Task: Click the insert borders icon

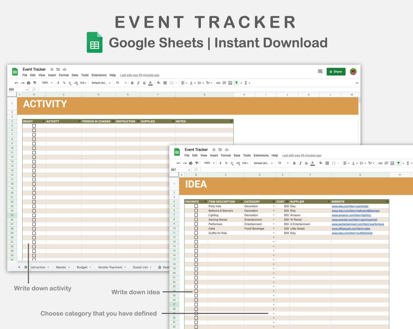Action: (x=165, y=83)
